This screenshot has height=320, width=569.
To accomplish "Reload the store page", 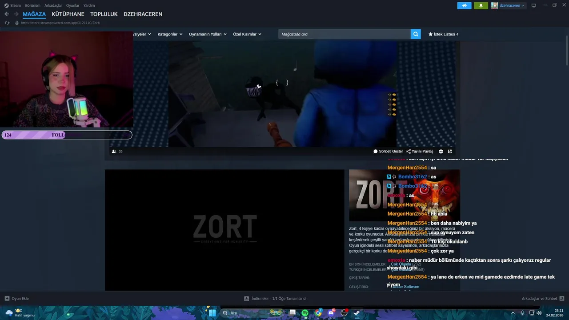I will (7, 23).
